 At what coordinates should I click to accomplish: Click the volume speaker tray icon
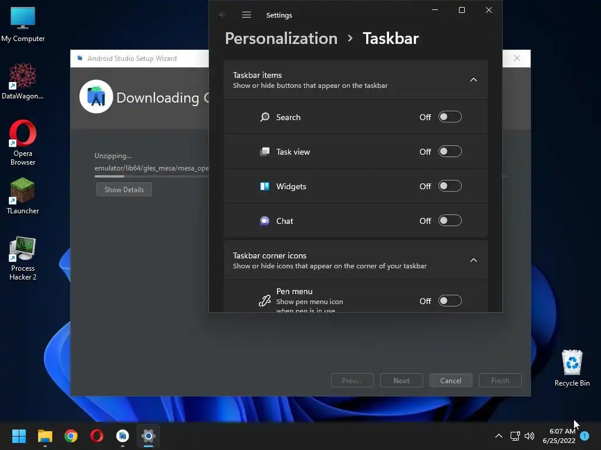coord(529,436)
